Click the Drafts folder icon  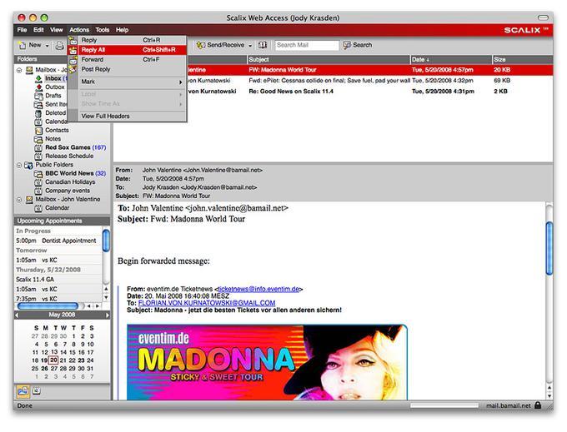[x=38, y=96]
